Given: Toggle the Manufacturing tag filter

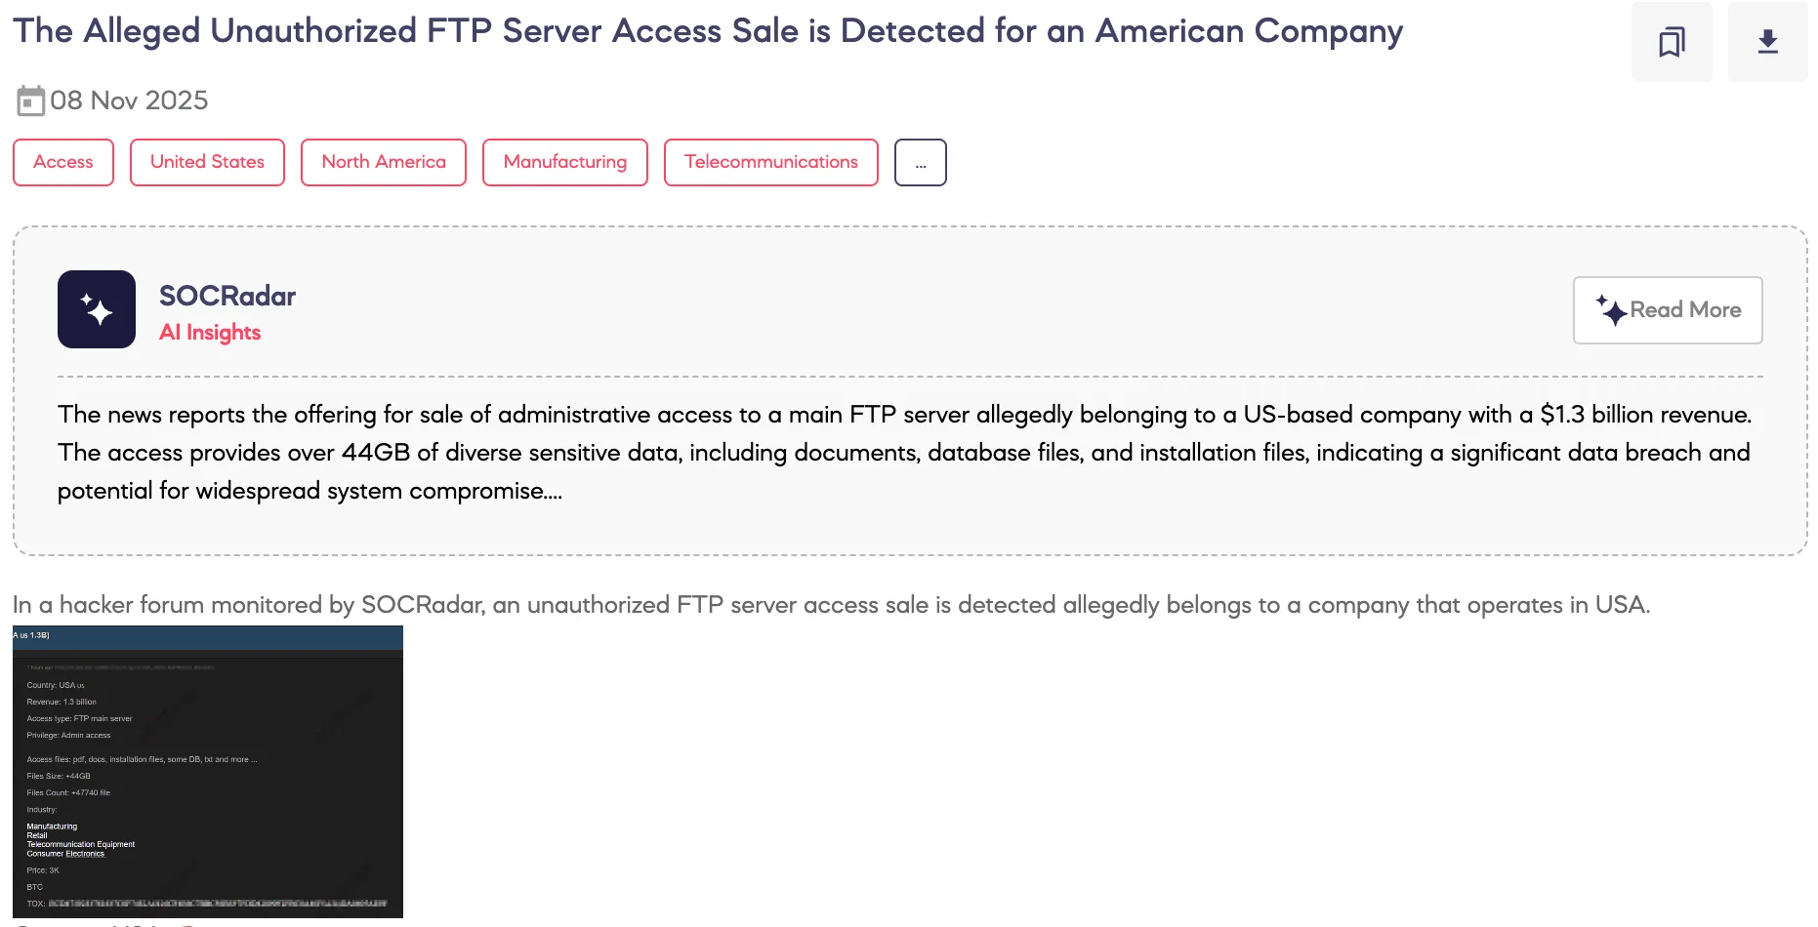Looking at the screenshot, I should tap(564, 162).
